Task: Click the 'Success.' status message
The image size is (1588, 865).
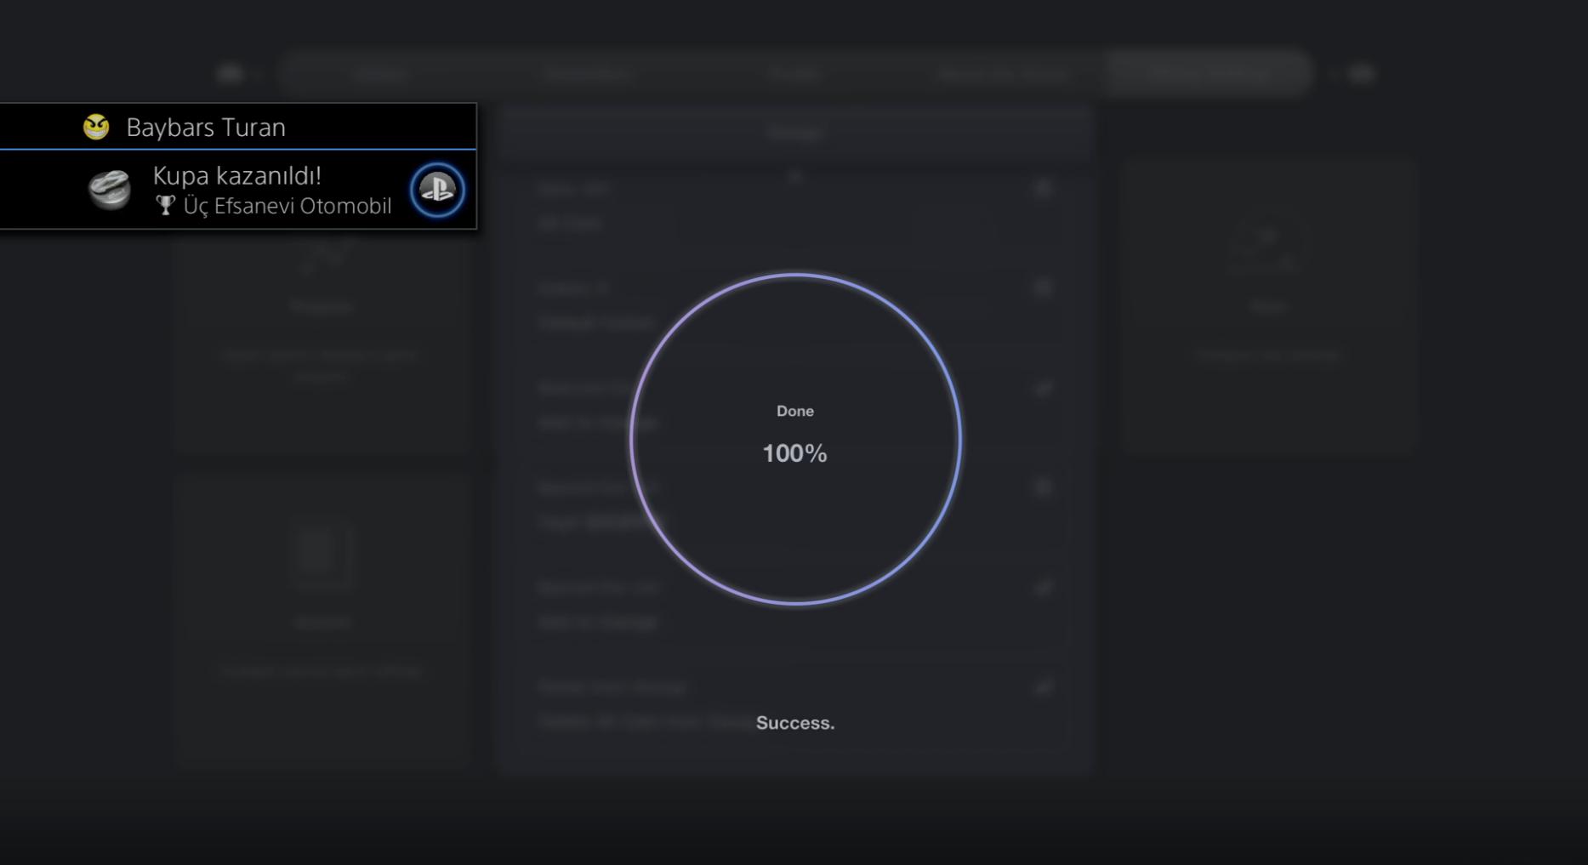Action: [795, 723]
